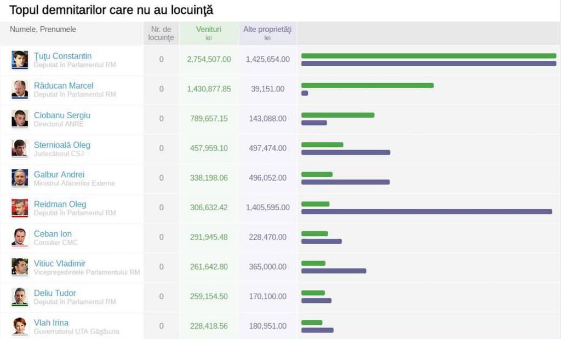Viewport: 561px width, 339px height.
Task: Click Reidman Oleg's portrait thumbnail
Action: (x=20, y=208)
